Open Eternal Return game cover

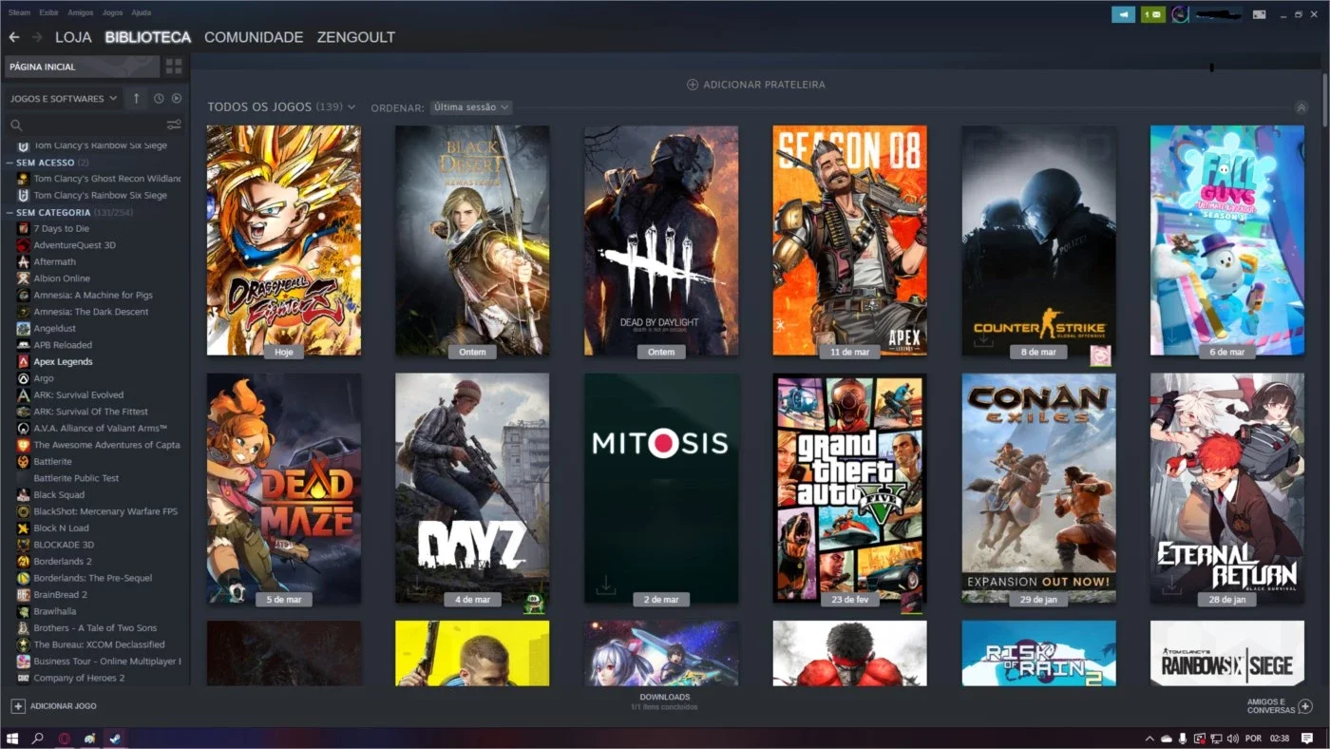pyautogui.click(x=1227, y=488)
